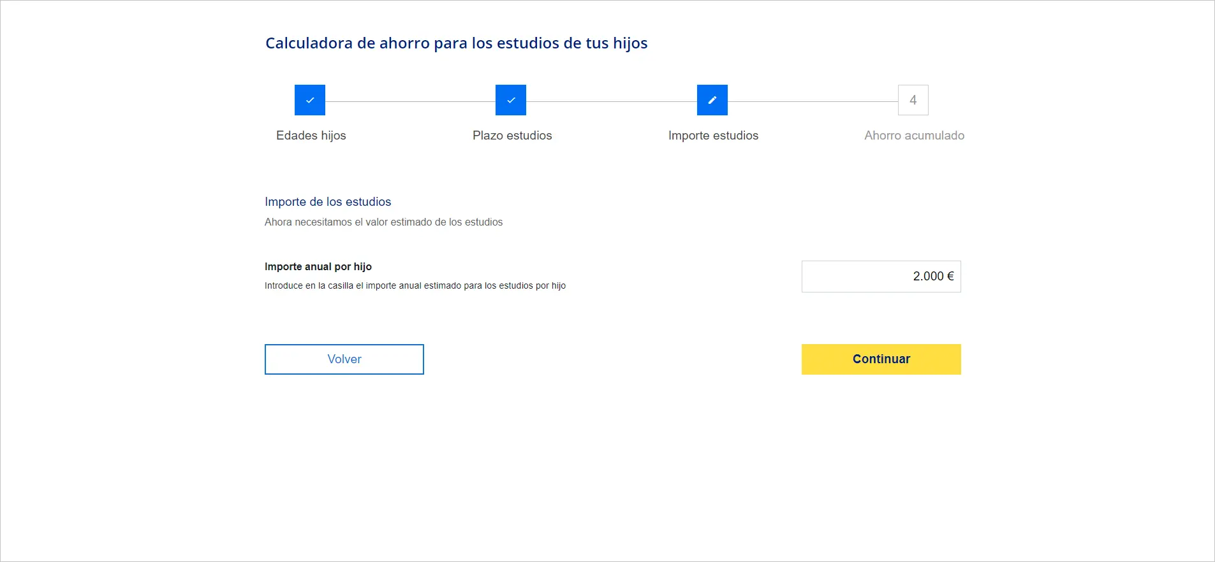Click the 'Plazo estudios' step label
The width and height of the screenshot is (1215, 562).
point(512,136)
